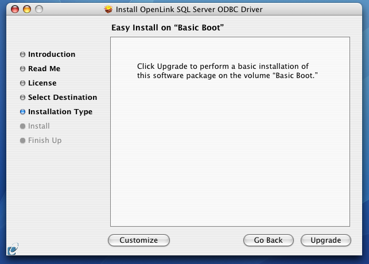Go Back to the previous step
369x264 pixels.
point(268,240)
